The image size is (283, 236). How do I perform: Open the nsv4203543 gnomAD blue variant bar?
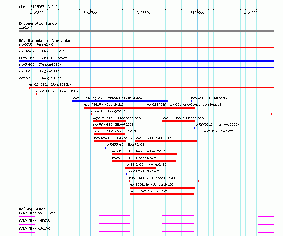pos(120,101)
